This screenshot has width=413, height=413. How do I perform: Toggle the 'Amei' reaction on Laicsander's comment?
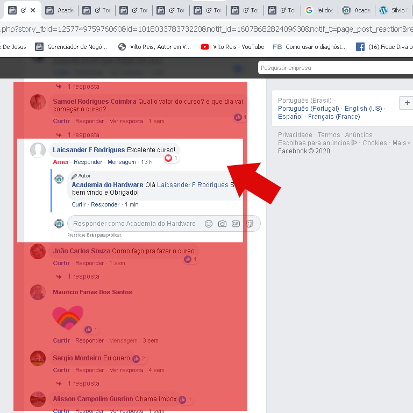(x=61, y=162)
